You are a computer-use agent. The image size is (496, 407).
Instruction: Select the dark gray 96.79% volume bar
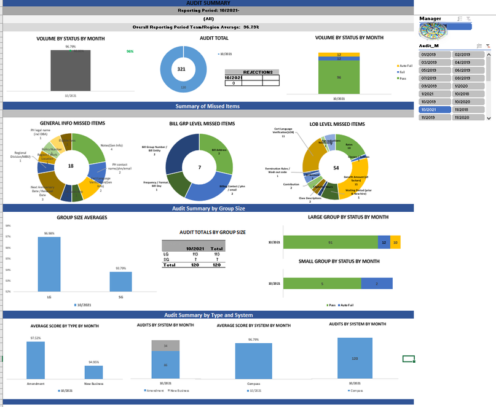71,71
